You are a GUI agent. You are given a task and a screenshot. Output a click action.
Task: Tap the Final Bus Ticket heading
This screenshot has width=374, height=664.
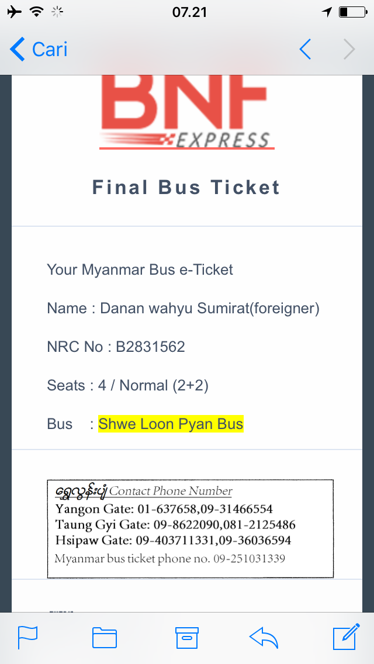(186, 188)
